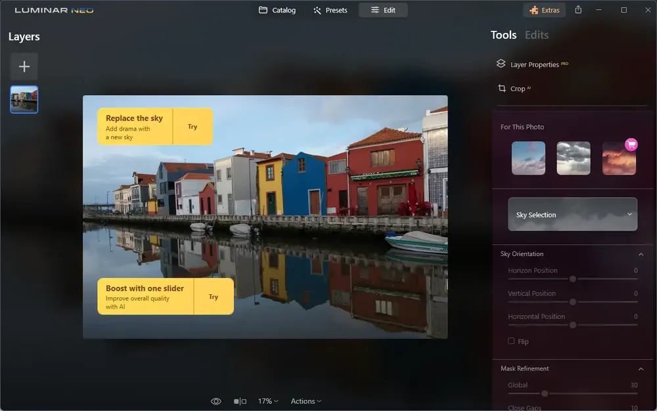The image size is (657, 411).
Task: Open the 17% zoom dropdown
Action: [268, 401]
